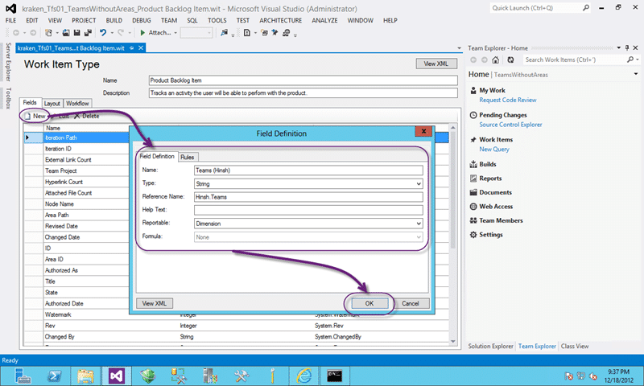Click the pin-star toolbar icon

point(275,33)
